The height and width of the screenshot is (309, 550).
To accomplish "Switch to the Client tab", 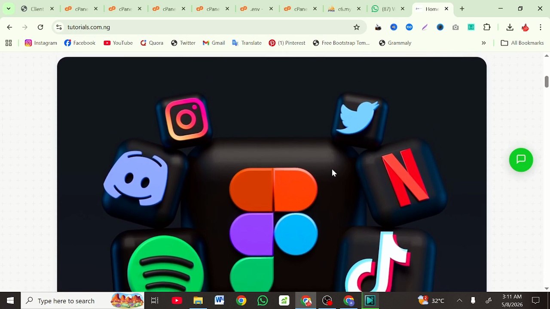I will pos(37,9).
